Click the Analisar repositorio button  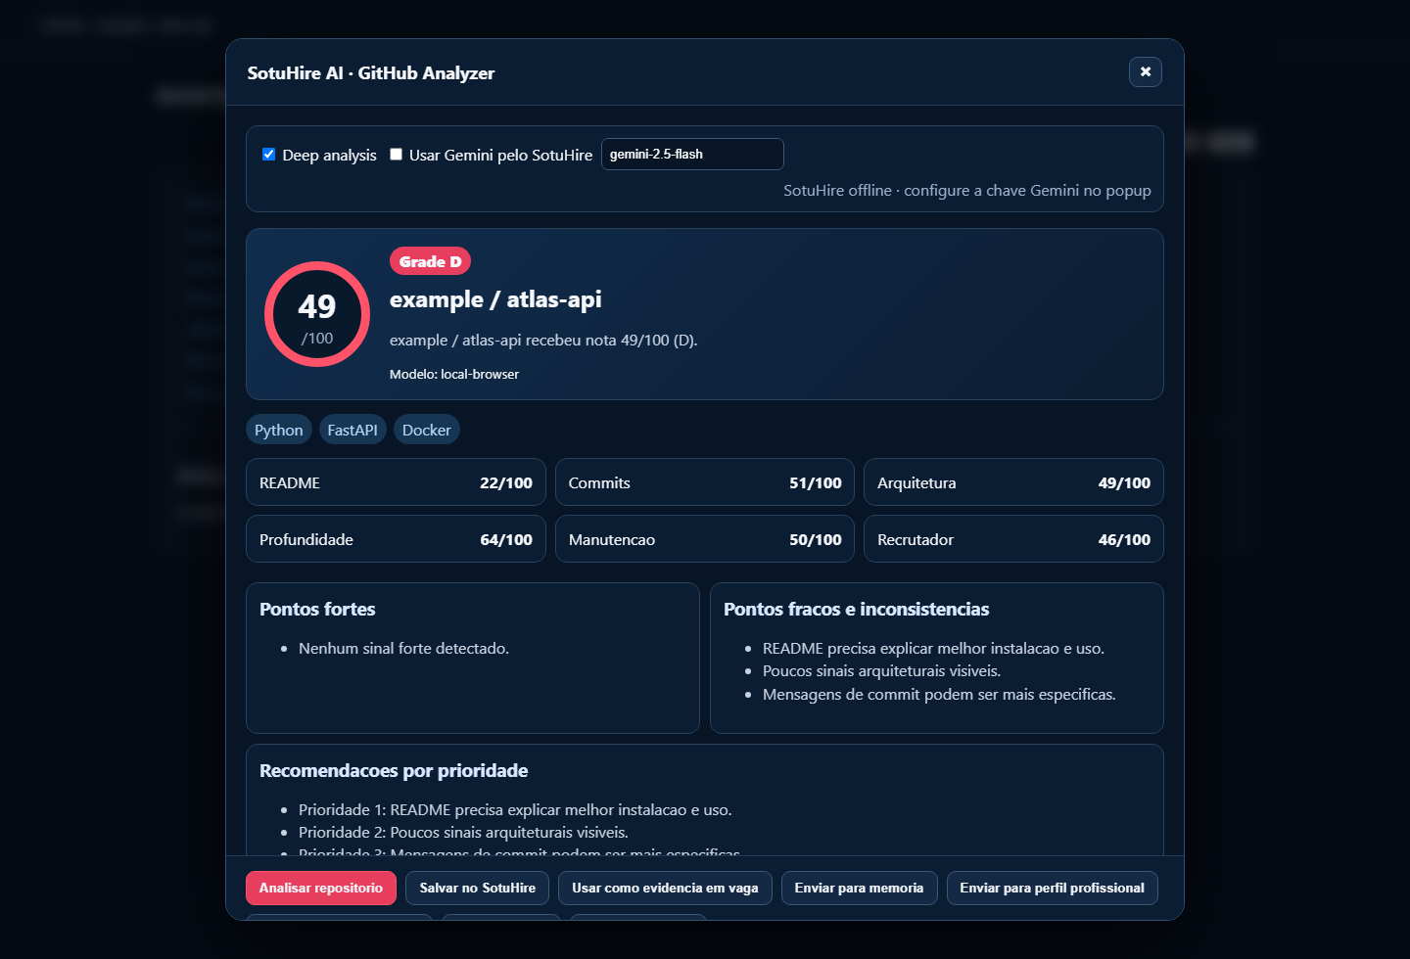(320, 888)
